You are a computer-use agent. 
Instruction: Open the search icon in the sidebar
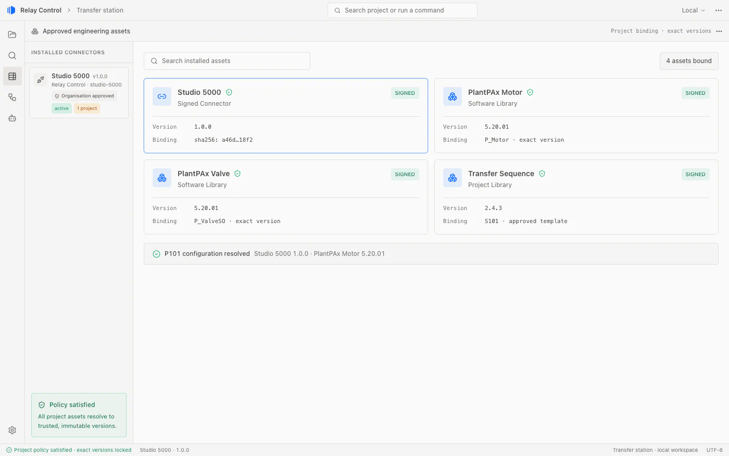12,56
